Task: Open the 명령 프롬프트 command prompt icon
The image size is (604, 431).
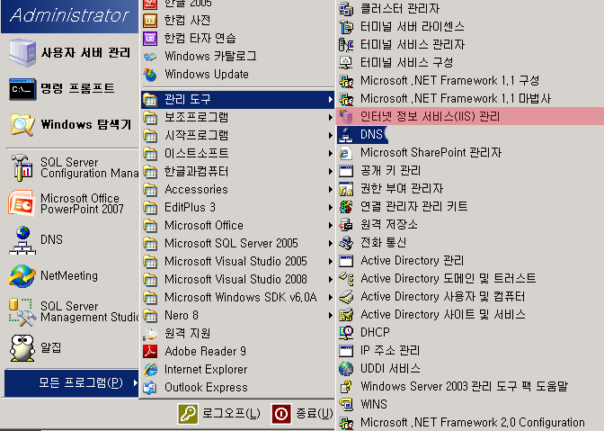Action: tap(22, 89)
